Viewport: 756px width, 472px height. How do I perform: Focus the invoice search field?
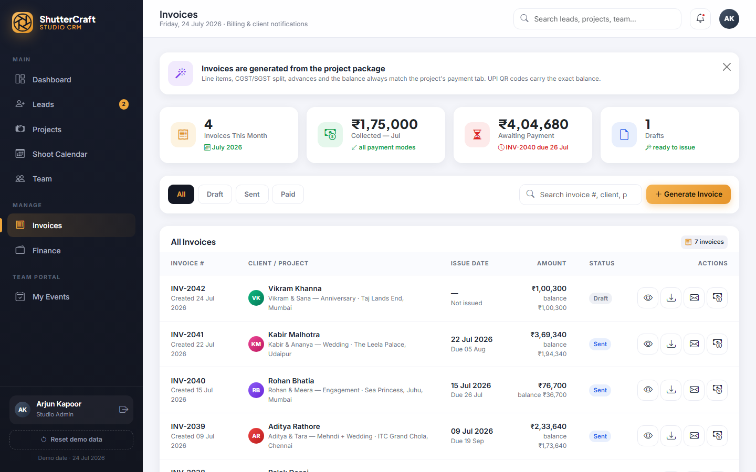(581, 195)
